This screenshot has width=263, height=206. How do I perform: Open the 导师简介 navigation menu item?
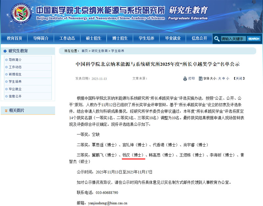[41, 38]
